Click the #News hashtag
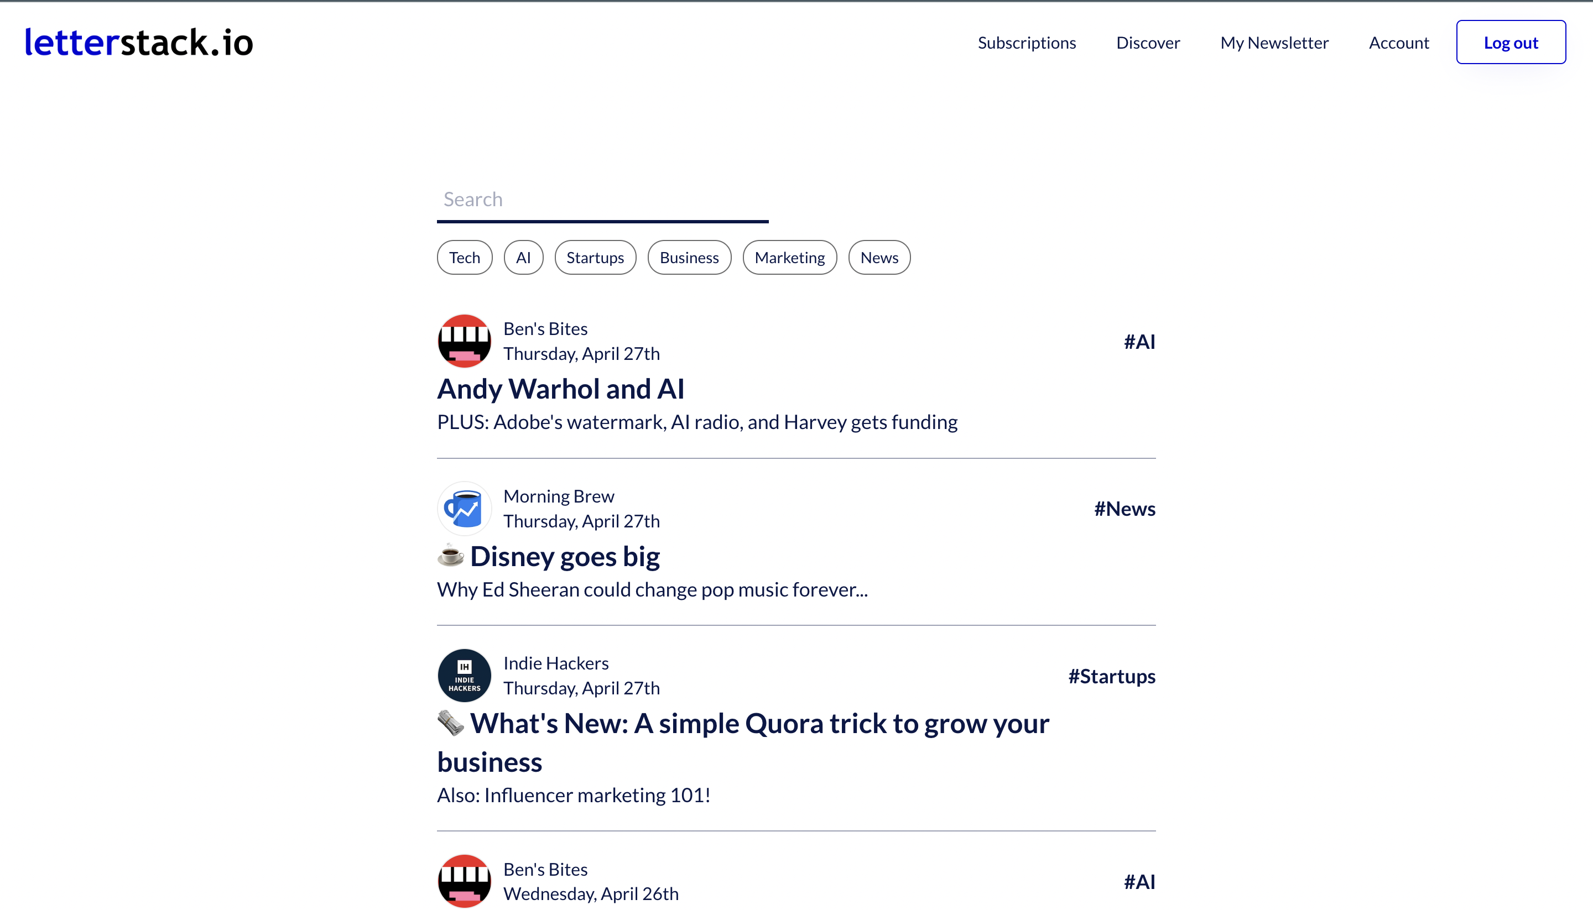The image size is (1593, 910). tap(1125, 509)
